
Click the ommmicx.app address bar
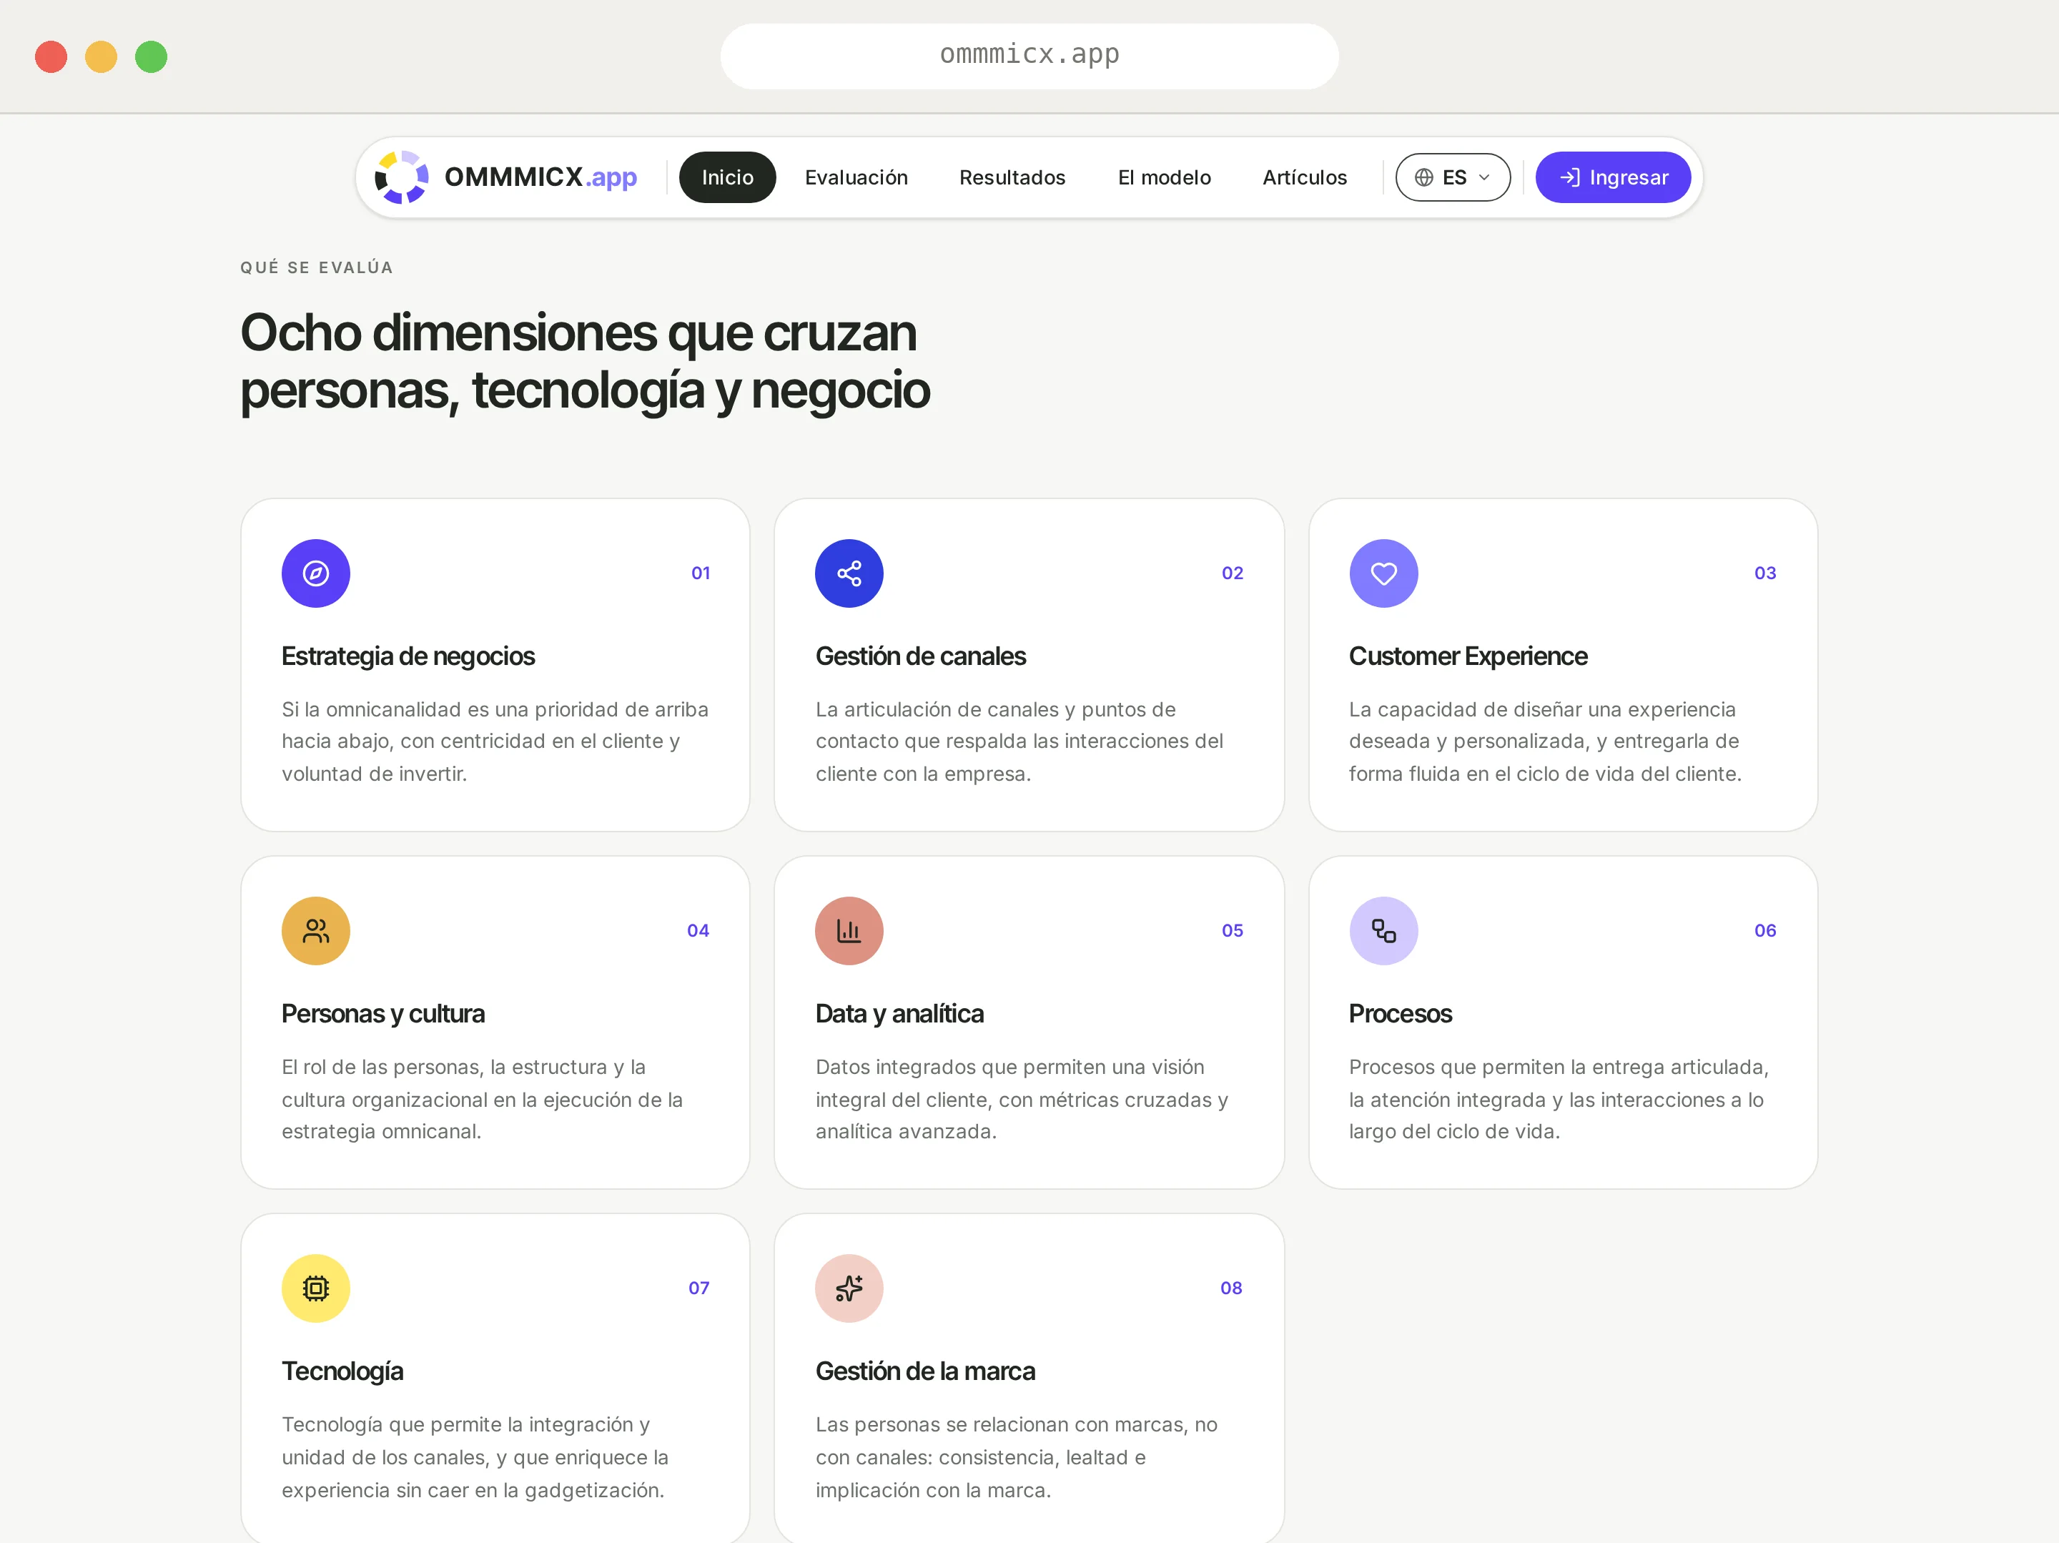coord(1029,56)
